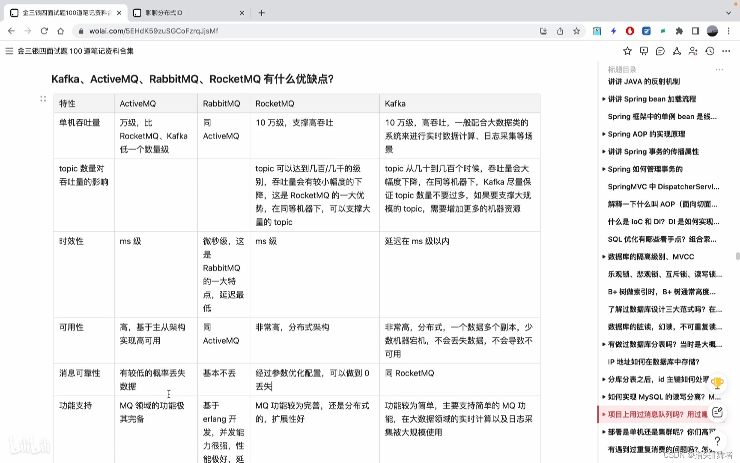This screenshot has width=740, height=463.
Task: Toggle Chrome side panel icon
Action: pyautogui.click(x=695, y=31)
